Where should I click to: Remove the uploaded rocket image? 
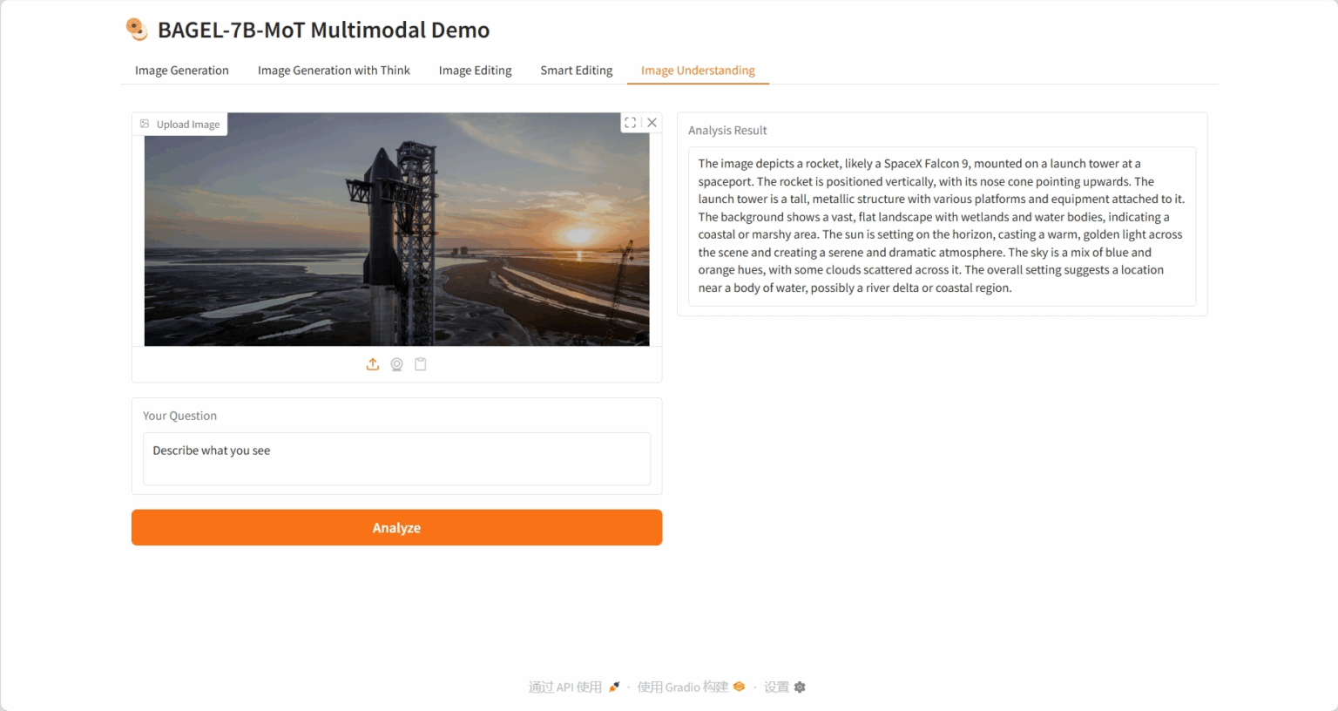pyautogui.click(x=652, y=123)
